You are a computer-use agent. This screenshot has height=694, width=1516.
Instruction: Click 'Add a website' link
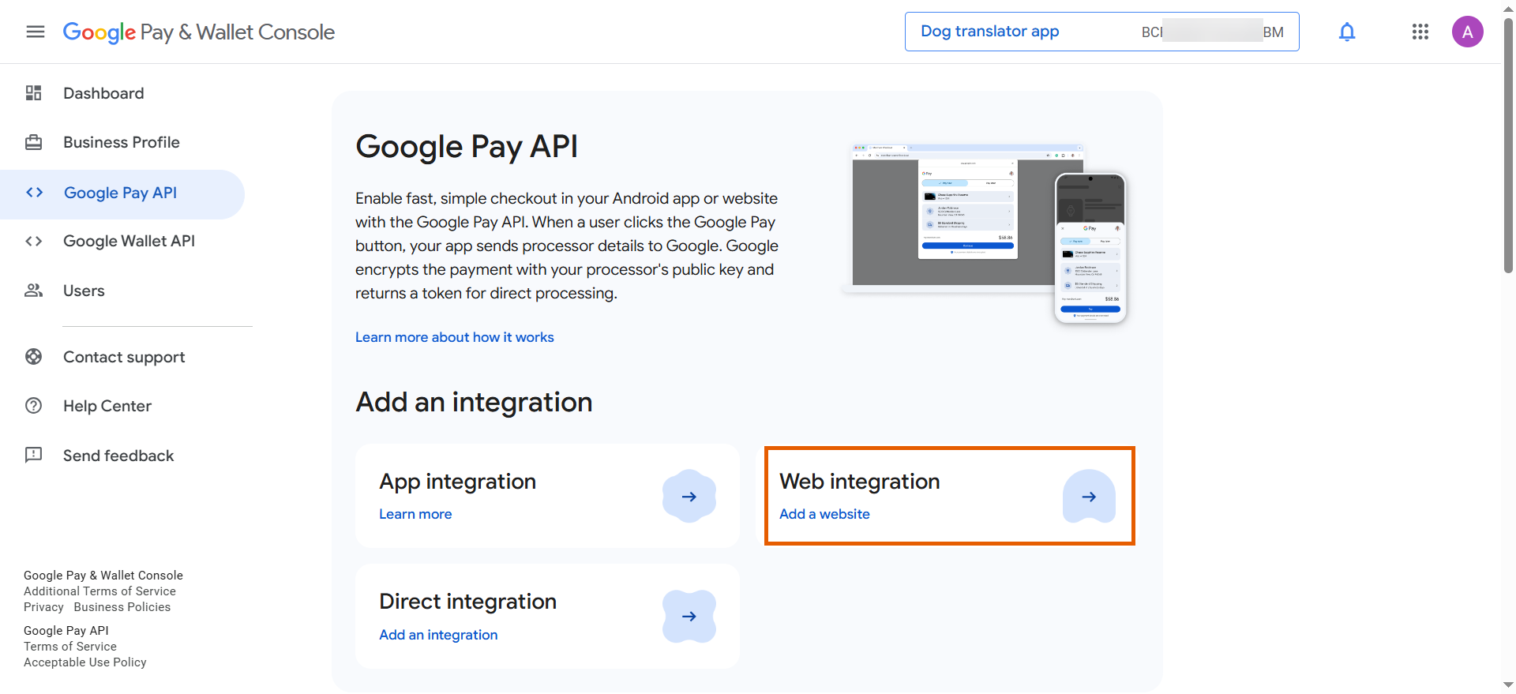pyautogui.click(x=824, y=514)
